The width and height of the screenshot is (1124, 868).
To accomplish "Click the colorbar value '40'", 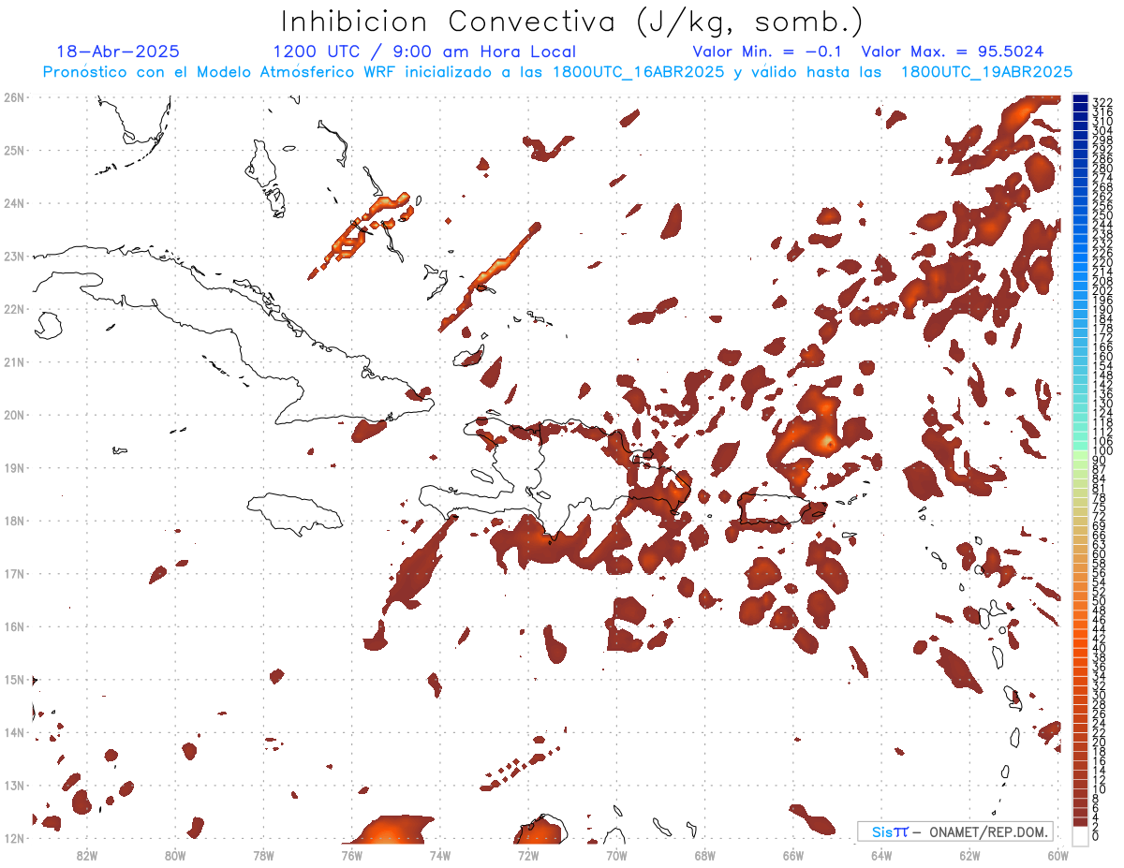I will pyautogui.click(x=1100, y=648).
